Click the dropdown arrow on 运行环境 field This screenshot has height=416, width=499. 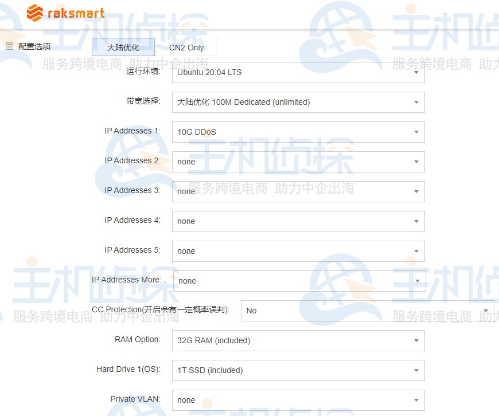tap(417, 72)
